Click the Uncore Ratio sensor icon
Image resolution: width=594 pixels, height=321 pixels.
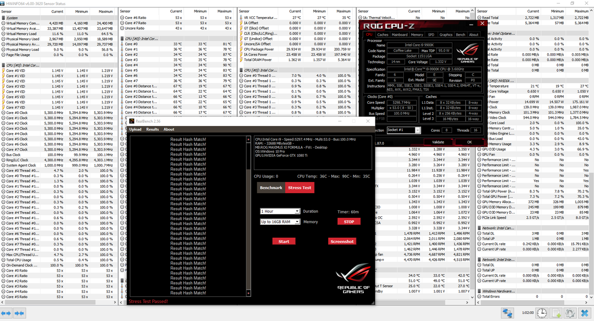122,28
